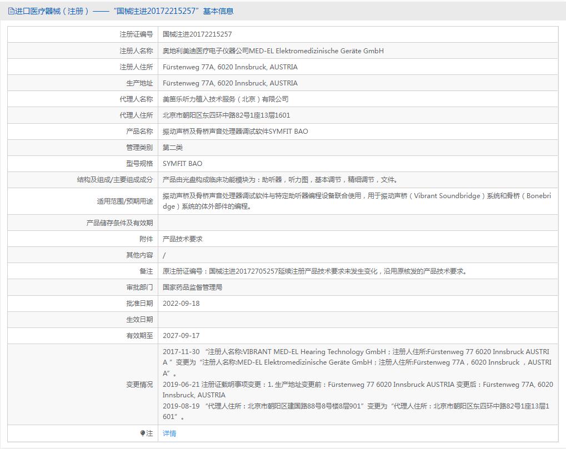
Task: Click the 代理人住所 label
Action: point(136,115)
